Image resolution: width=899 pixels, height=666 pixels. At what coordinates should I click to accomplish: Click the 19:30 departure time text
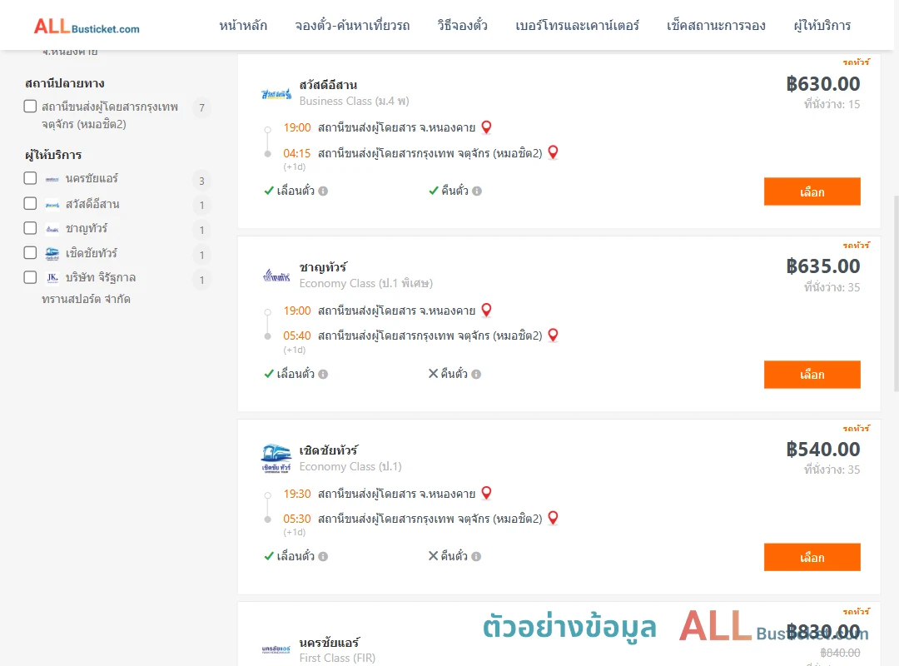[x=296, y=494]
